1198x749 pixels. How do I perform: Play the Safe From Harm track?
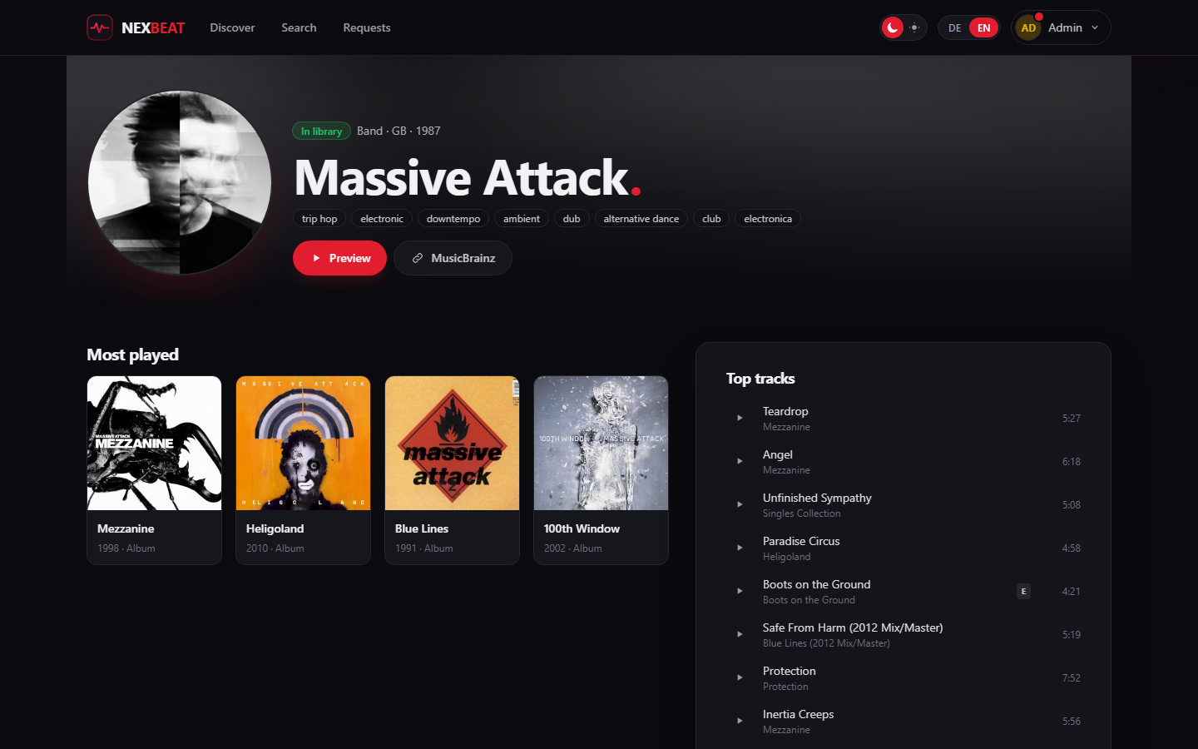(x=740, y=634)
